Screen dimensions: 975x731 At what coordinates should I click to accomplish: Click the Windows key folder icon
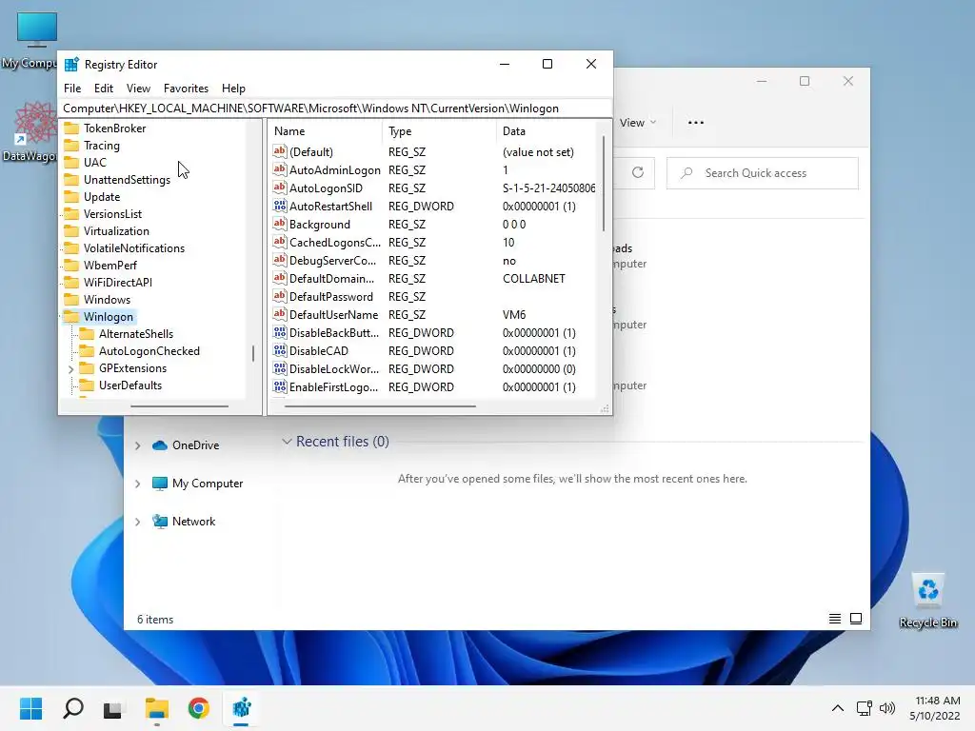pyautogui.click(x=72, y=299)
